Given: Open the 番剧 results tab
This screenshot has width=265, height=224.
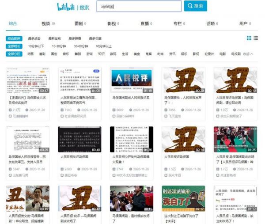Looking at the screenshot, I should tap(80, 23).
